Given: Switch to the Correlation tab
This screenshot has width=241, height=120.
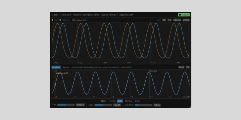Looking at the screenshot, I should point(56,67).
